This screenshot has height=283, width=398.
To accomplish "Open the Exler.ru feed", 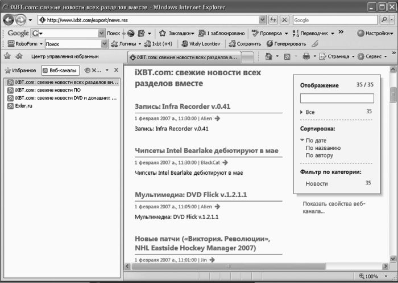I will point(23,106).
